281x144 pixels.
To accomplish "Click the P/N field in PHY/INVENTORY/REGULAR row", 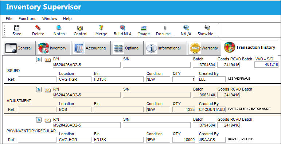I will (87, 125).
